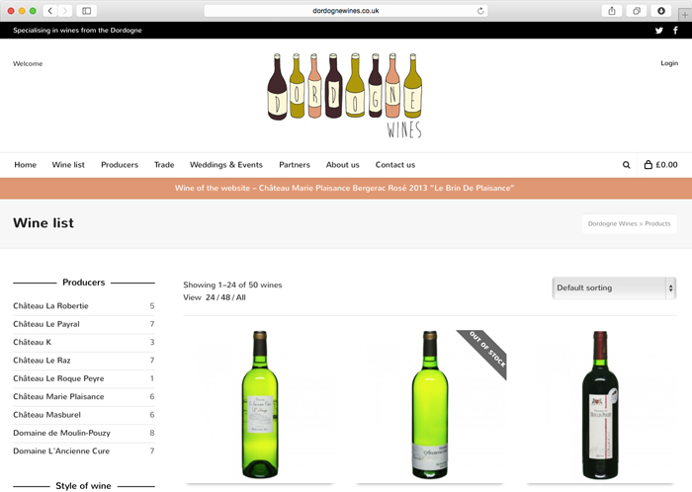Click the Login link
The height and width of the screenshot is (492, 692).
(x=669, y=63)
